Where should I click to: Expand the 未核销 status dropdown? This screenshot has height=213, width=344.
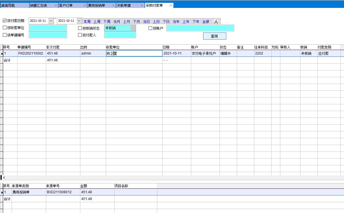coord(133,28)
